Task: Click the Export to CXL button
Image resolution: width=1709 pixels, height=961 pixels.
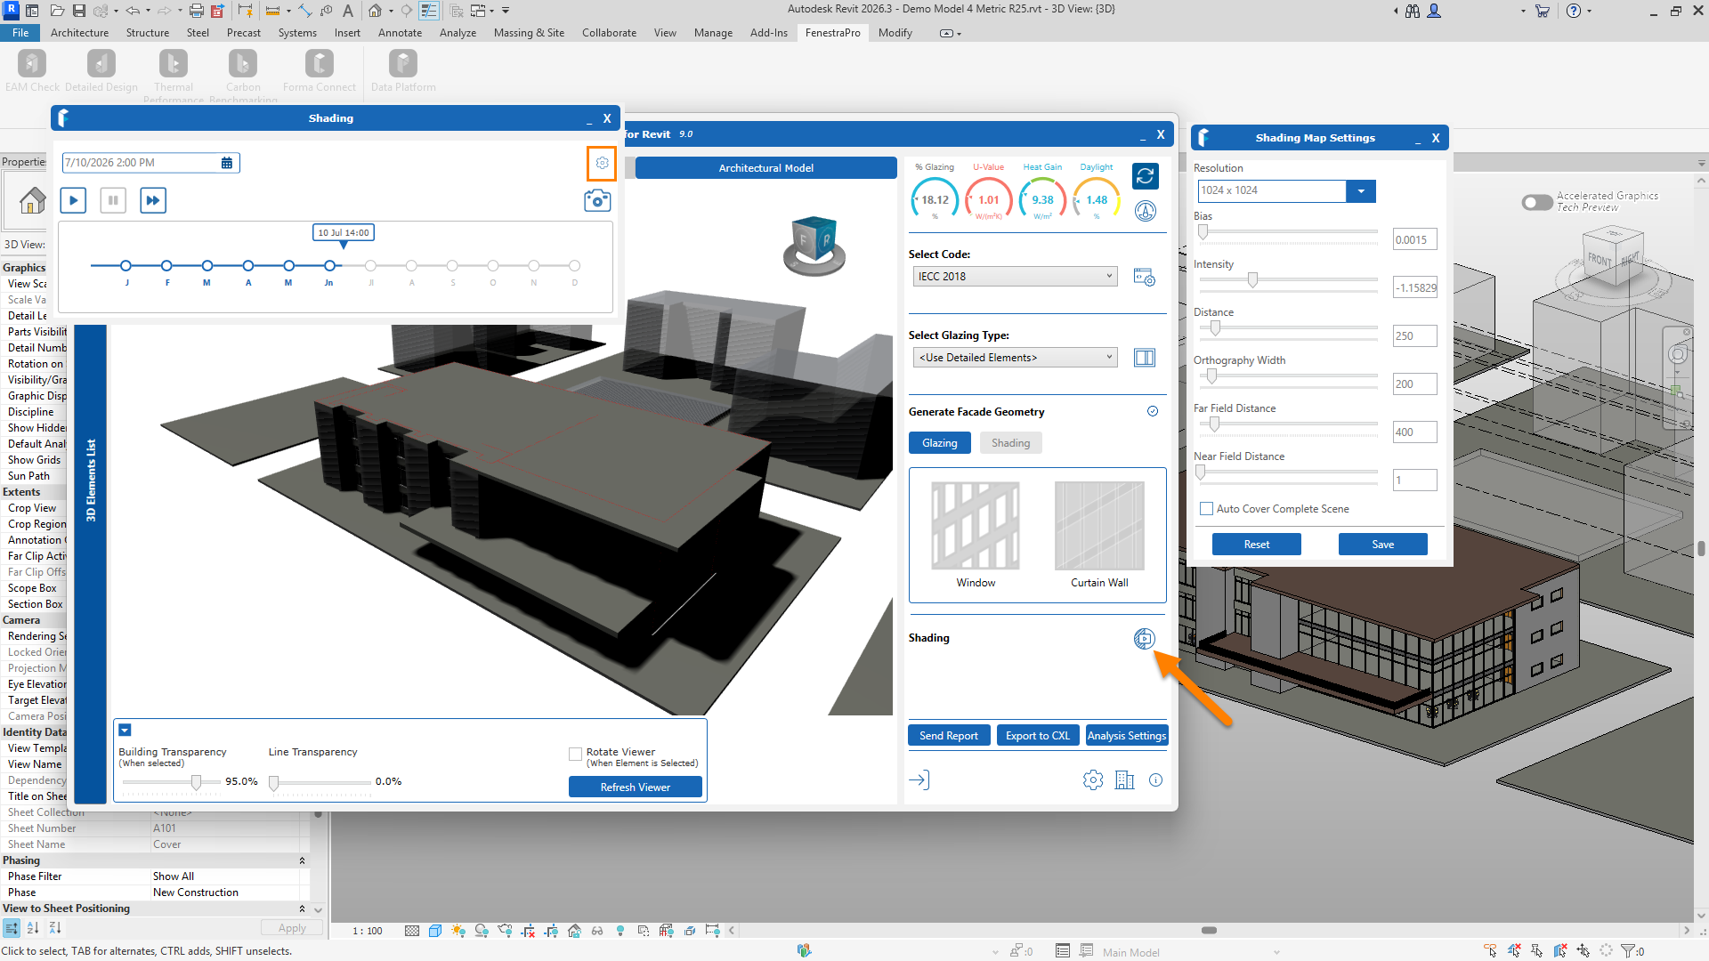Action: pos(1038,736)
